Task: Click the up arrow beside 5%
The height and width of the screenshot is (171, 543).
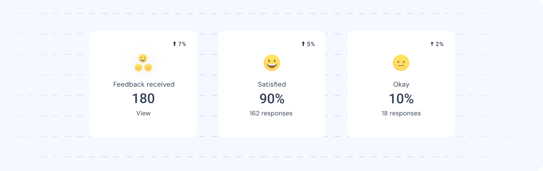Action: point(303,44)
